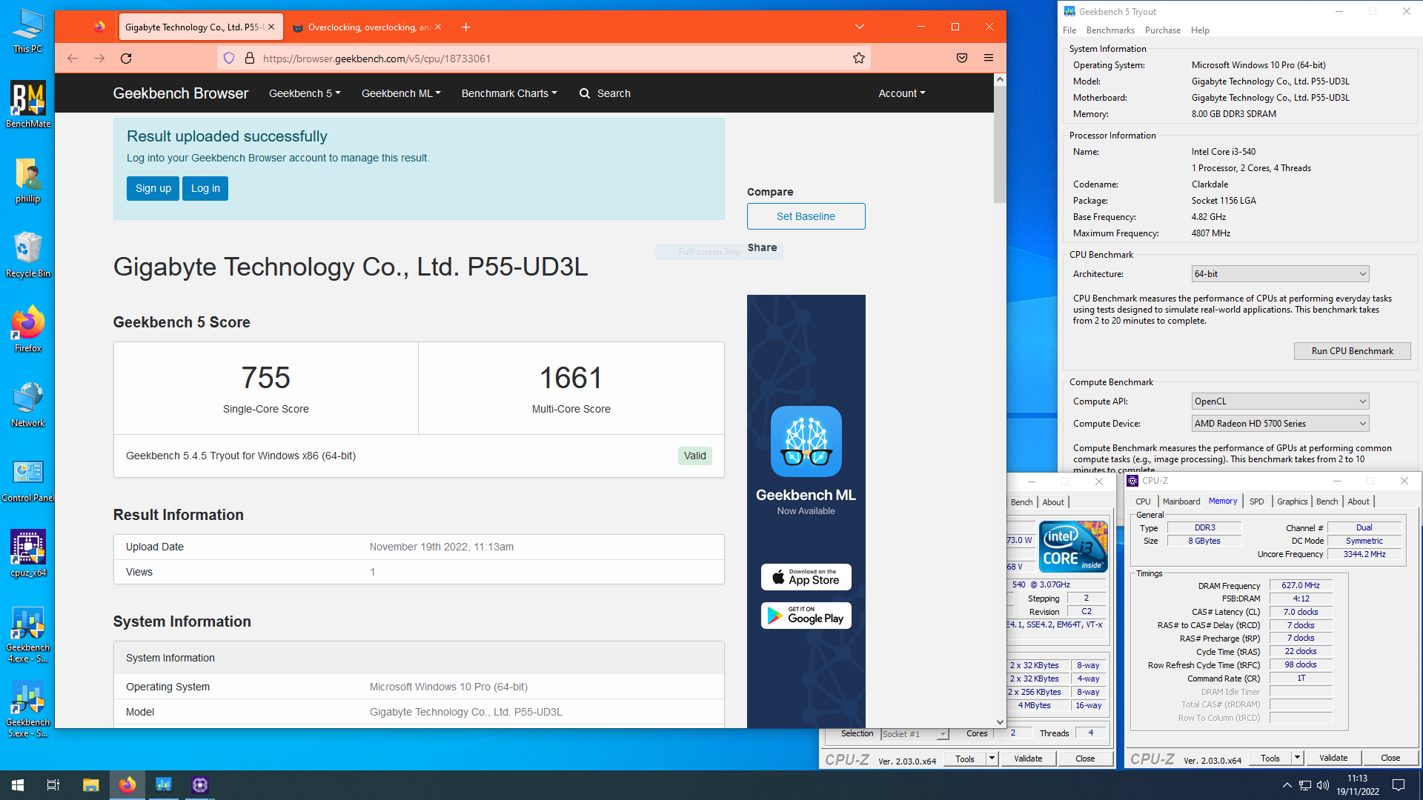
Task: Expand Geekbench 5 navbar dropdown
Action: 305,93
